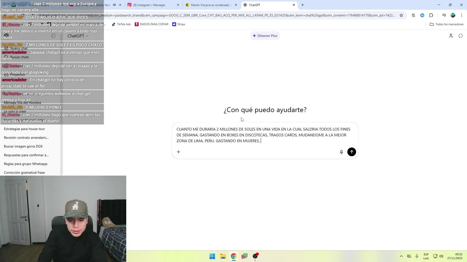Click the microphone tray icon

point(417,256)
